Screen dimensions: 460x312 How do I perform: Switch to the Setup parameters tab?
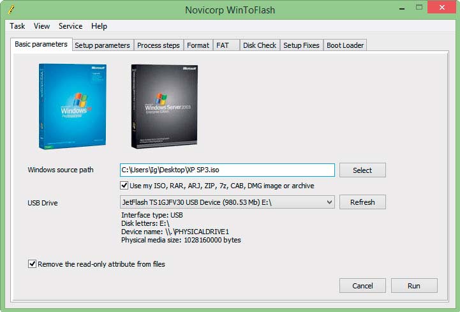pos(102,45)
